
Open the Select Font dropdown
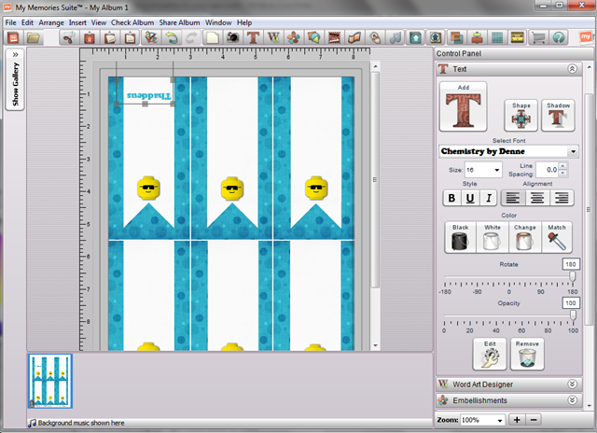(x=508, y=151)
